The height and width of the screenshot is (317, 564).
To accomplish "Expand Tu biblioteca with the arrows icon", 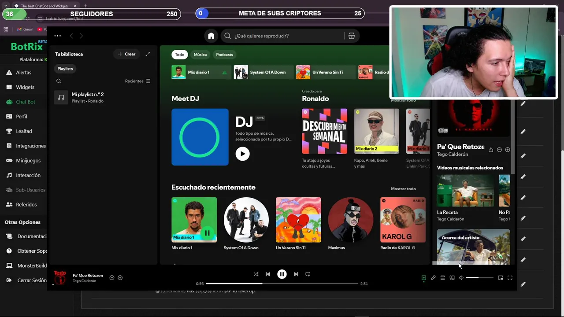I will pyautogui.click(x=148, y=54).
